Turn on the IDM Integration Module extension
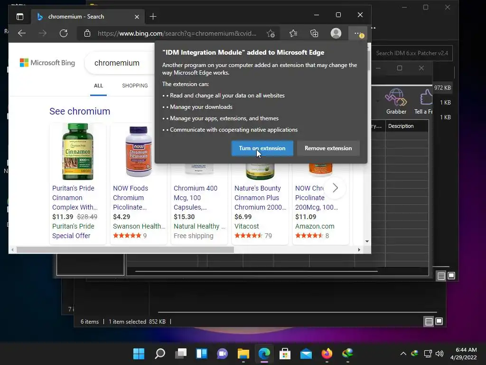Viewport: 486px width, 365px height. (x=262, y=148)
